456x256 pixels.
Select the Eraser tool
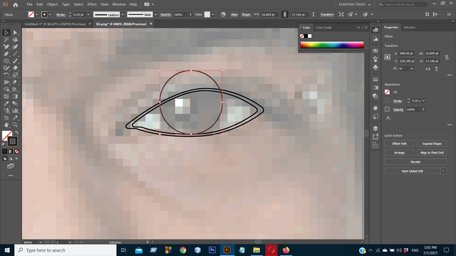(15, 68)
